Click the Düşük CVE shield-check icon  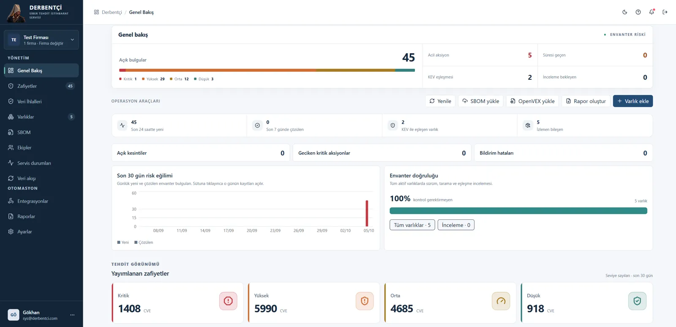point(638,301)
